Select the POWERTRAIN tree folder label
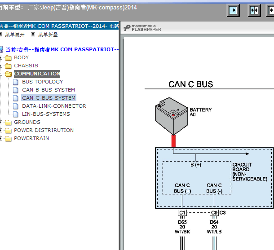The image size is (274, 250). pos(31,138)
